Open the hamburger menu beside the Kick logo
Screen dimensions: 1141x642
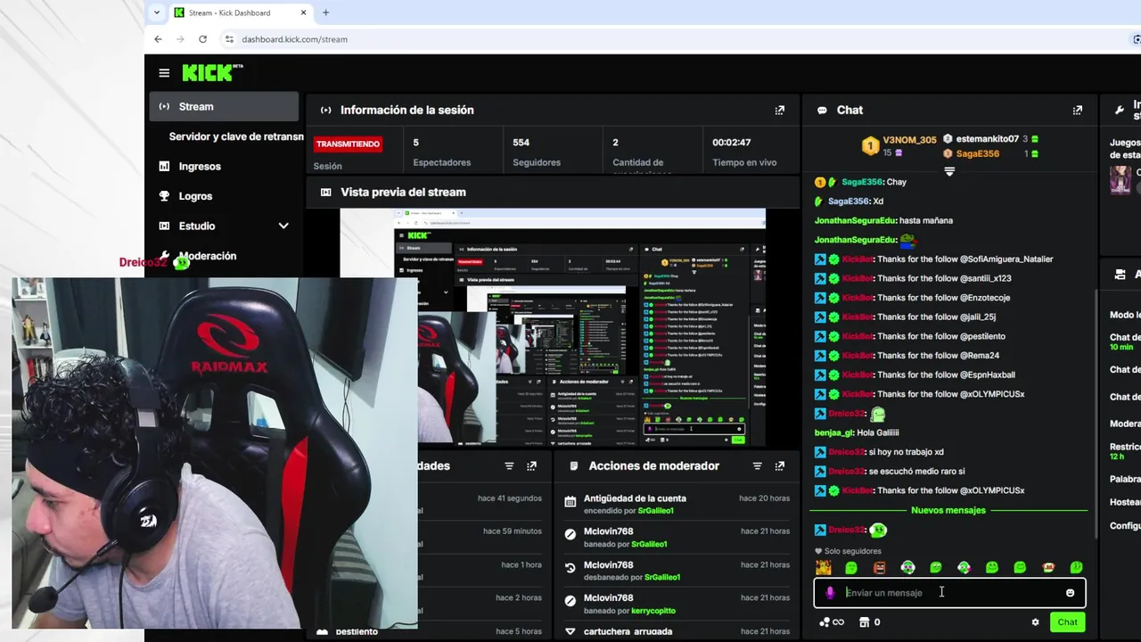pyautogui.click(x=164, y=73)
